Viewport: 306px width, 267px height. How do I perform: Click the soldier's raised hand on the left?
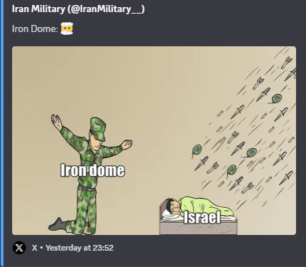(x=56, y=122)
